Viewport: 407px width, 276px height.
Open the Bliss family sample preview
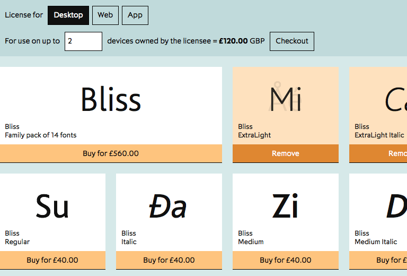(x=111, y=100)
